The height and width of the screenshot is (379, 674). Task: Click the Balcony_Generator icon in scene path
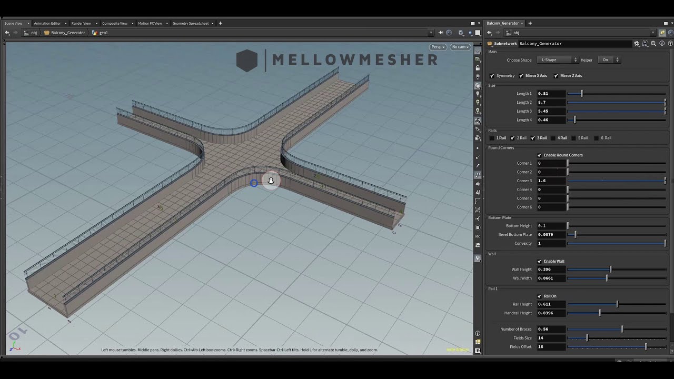point(47,33)
